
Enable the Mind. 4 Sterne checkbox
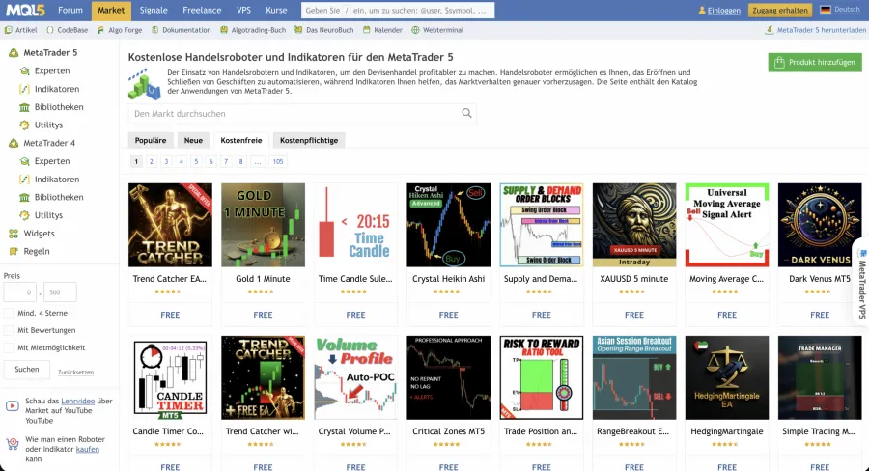click(x=9, y=313)
